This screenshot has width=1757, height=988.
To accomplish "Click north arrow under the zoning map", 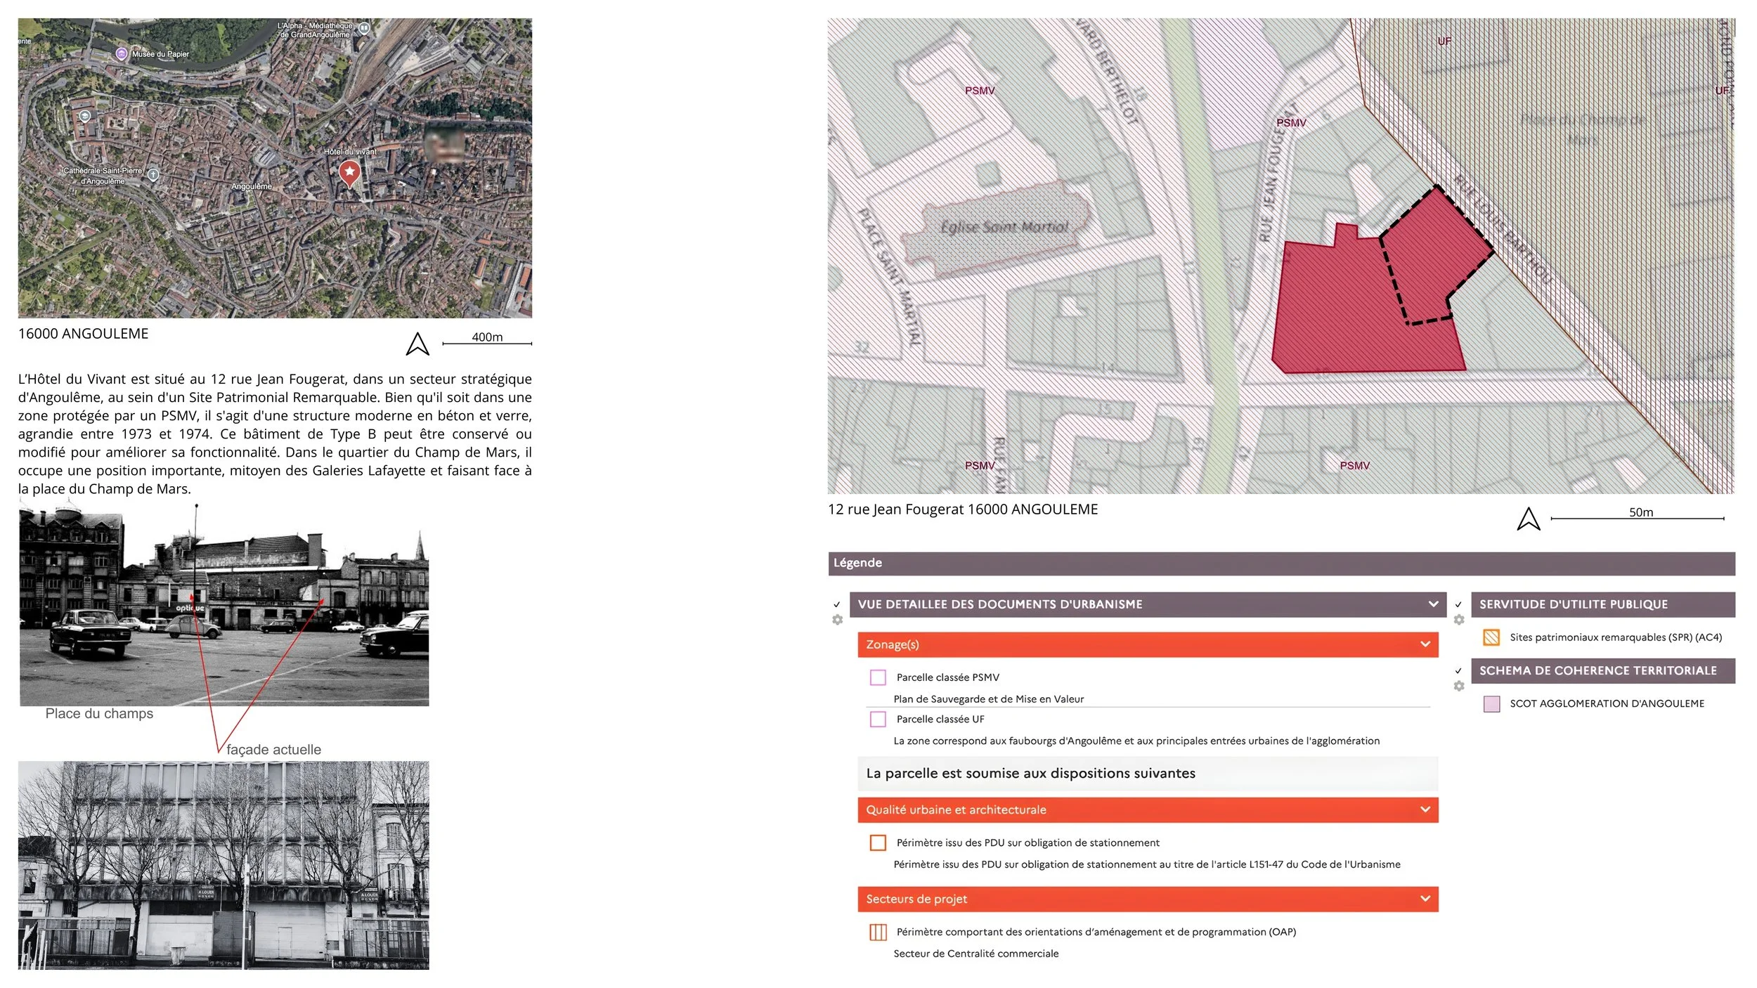I will click(1528, 519).
